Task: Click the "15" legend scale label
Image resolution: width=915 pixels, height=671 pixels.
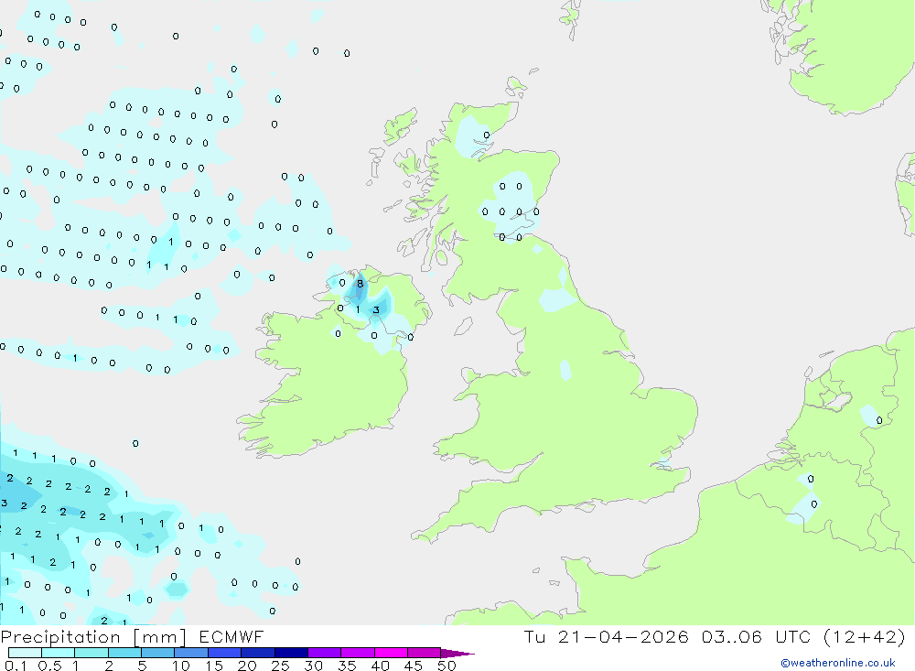Action: [214, 666]
